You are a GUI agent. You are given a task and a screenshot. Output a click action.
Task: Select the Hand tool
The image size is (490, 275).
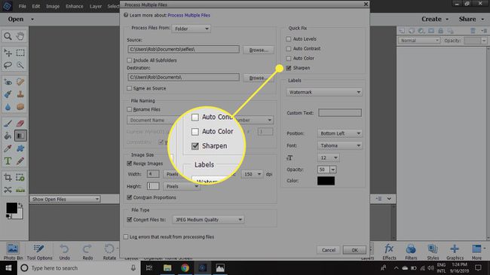(20, 36)
